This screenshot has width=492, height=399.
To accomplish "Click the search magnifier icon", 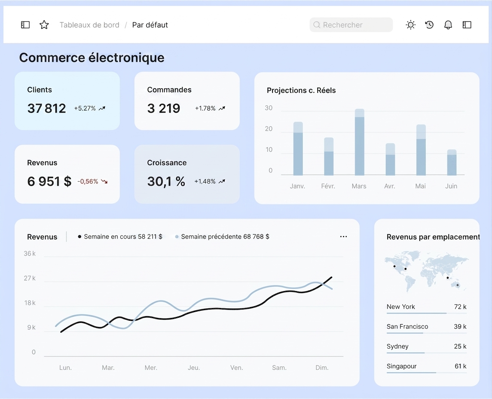I will coord(317,25).
